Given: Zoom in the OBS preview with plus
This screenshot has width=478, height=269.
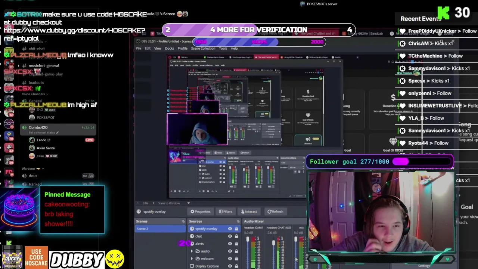Looking at the screenshot, I should click(153, 203).
